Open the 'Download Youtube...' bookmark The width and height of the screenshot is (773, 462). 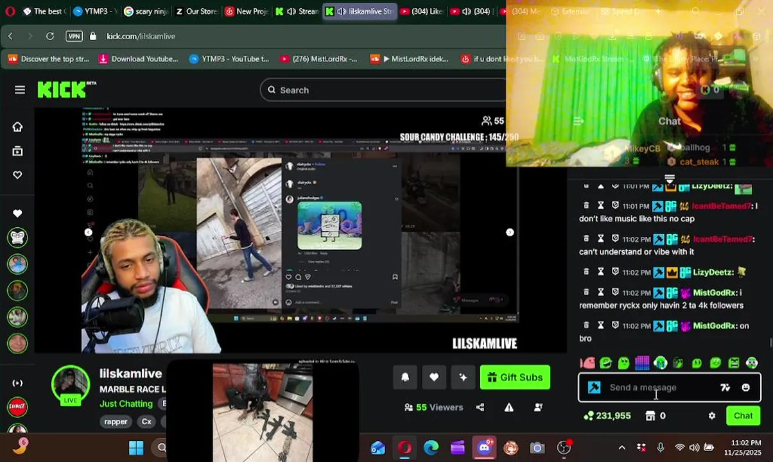[x=138, y=59]
